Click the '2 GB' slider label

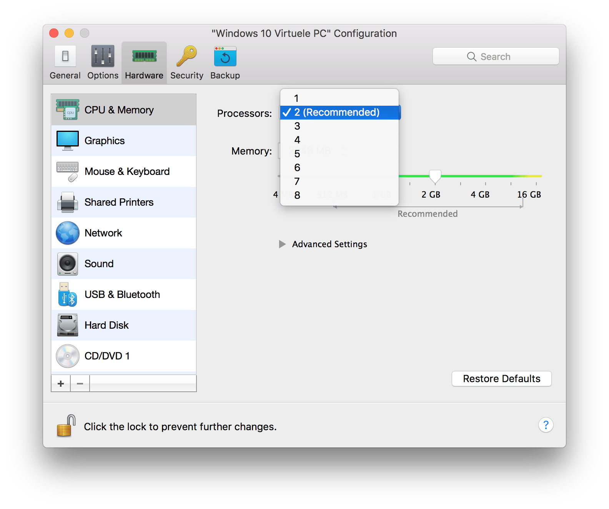click(x=431, y=195)
